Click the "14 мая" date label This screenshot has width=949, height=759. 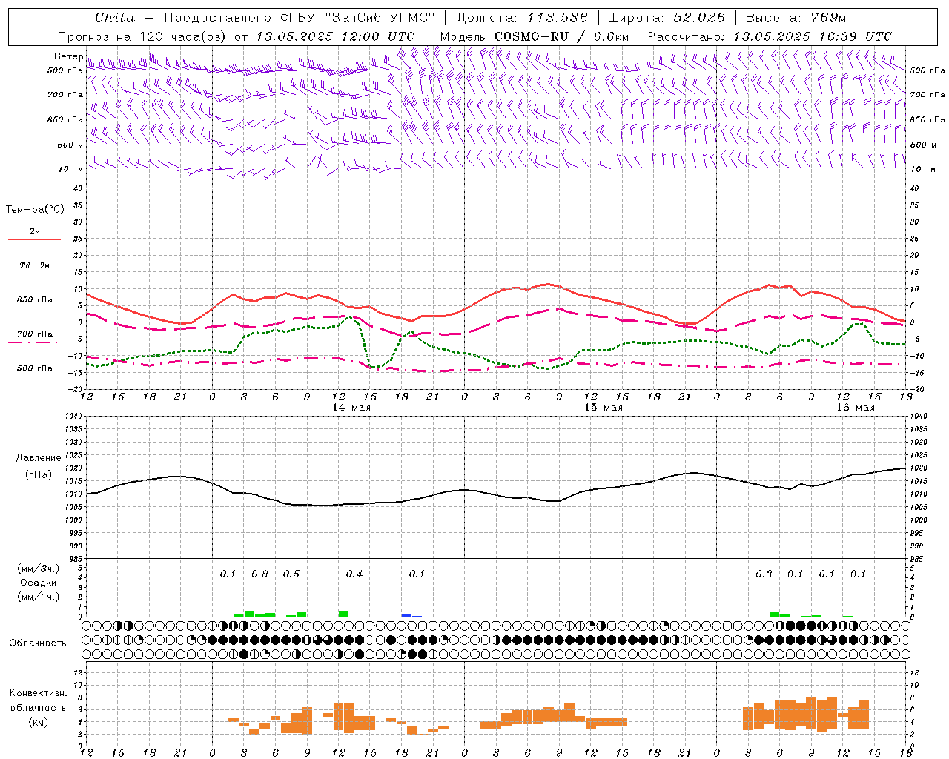point(351,408)
